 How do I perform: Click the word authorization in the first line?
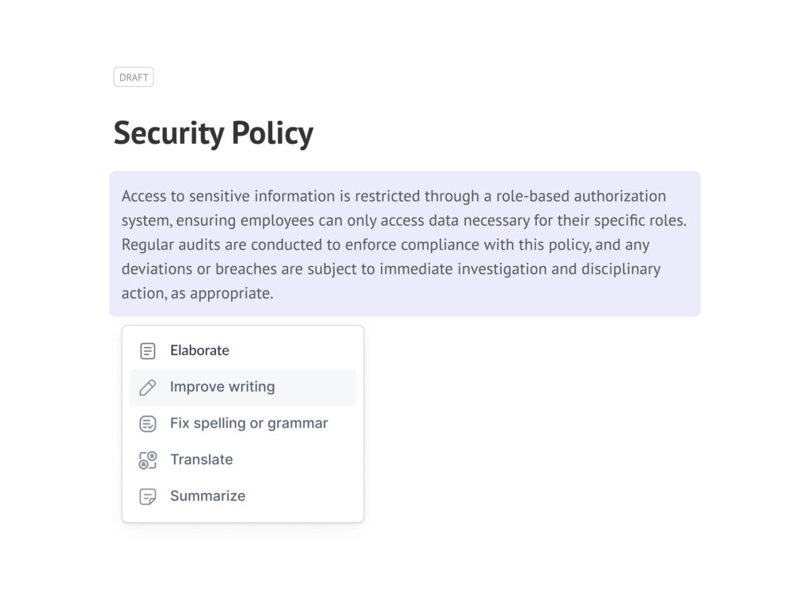coord(620,196)
